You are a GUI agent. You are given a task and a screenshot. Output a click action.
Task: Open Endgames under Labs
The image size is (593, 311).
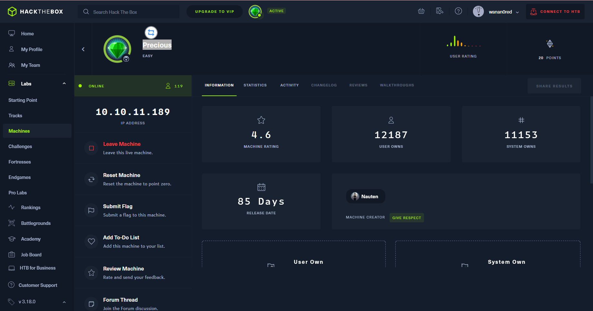pos(20,177)
